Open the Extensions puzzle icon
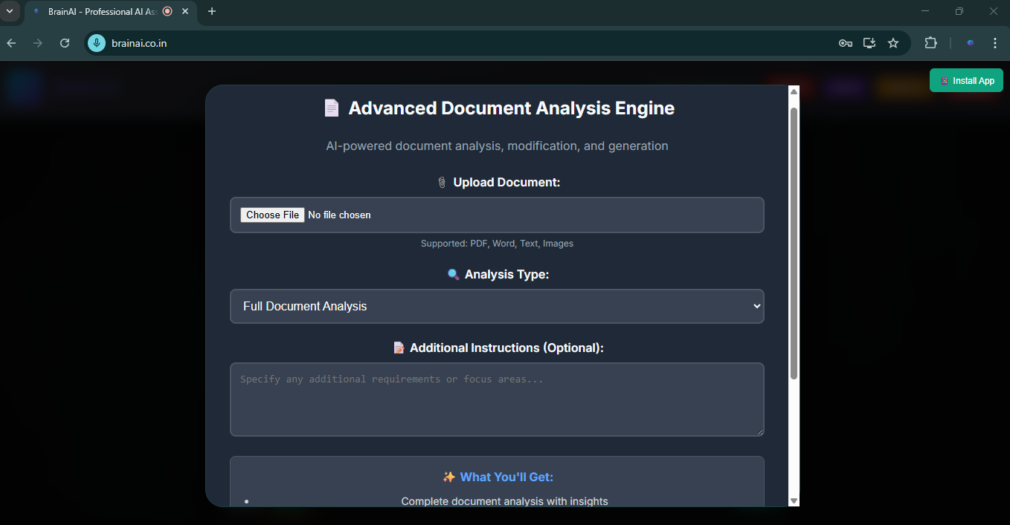The image size is (1010, 525). (x=930, y=43)
